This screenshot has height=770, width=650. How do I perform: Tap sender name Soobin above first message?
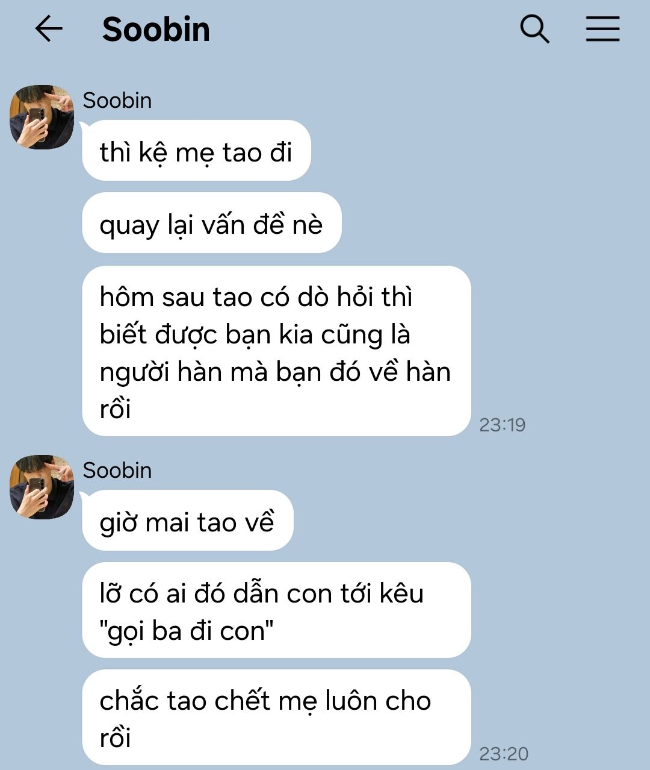117,100
